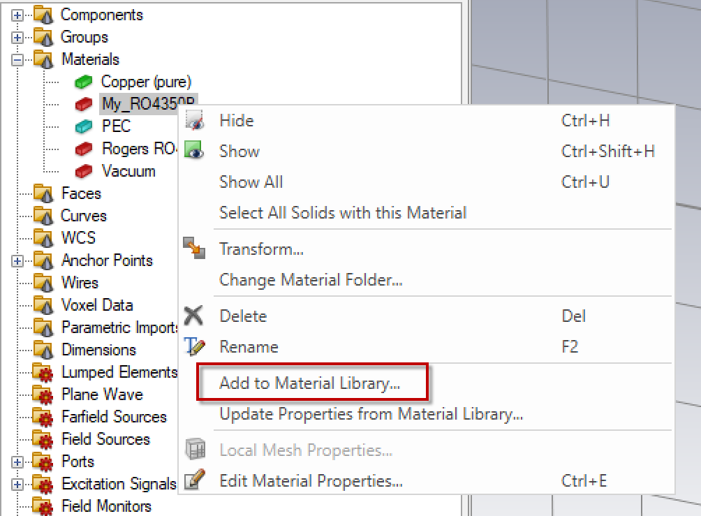
Task: Collapse the Materials tree node
Action: point(17,59)
